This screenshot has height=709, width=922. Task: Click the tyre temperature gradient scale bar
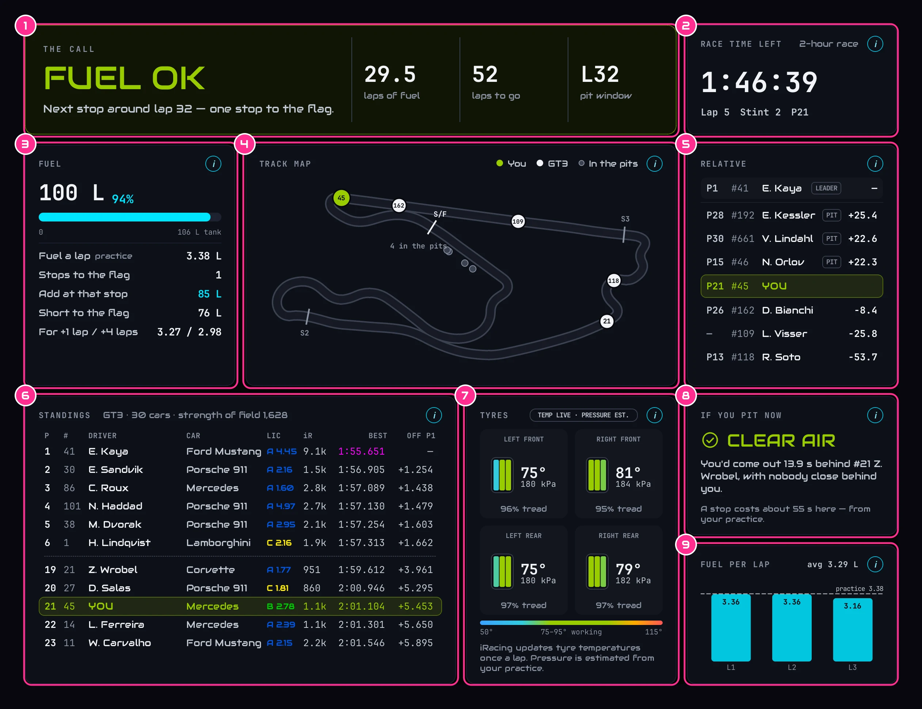pyautogui.click(x=571, y=622)
